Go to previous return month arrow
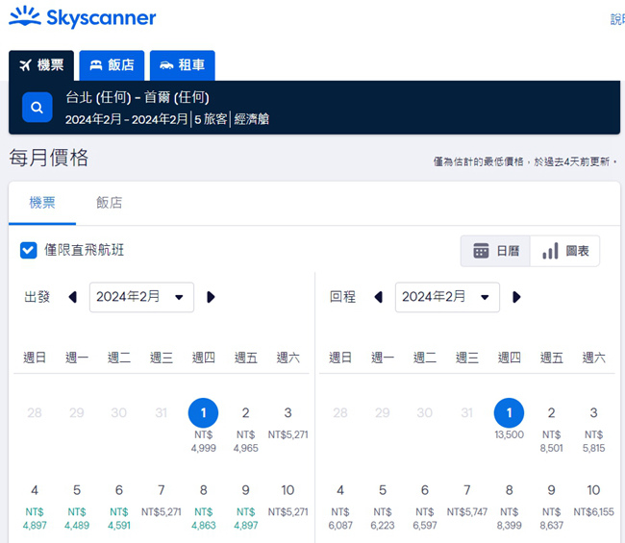The height and width of the screenshot is (543, 625). pos(378,297)
